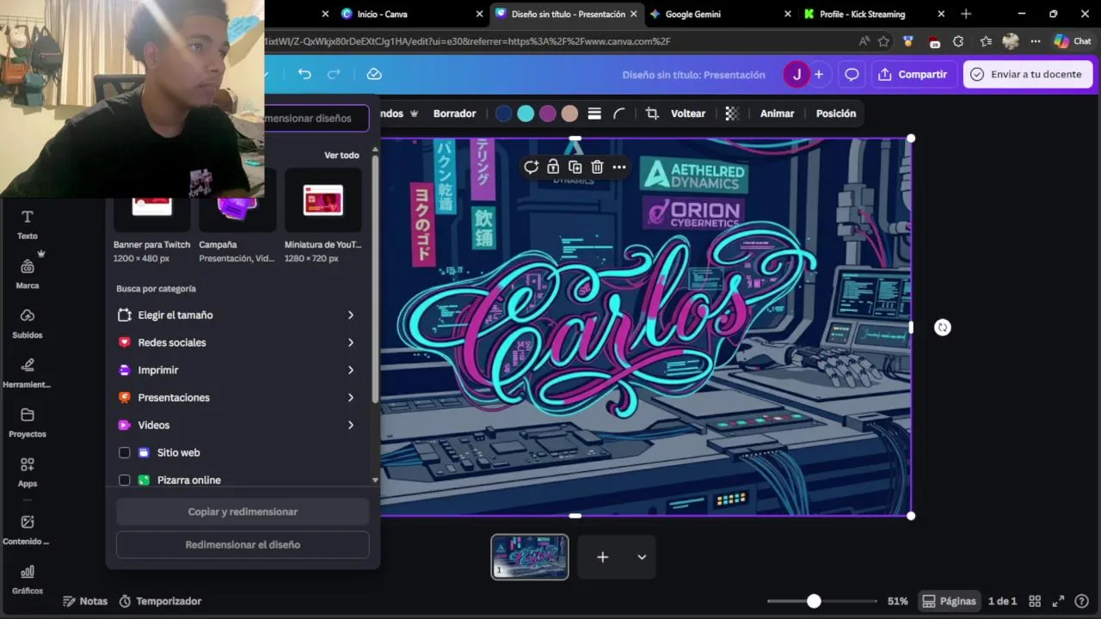Image resolution: width=1101 pixels, height=619 pixels.
Task: Open the Temporizador timer
Action: point(160,601)
